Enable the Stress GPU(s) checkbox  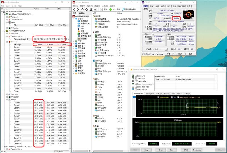click(136, 89)
